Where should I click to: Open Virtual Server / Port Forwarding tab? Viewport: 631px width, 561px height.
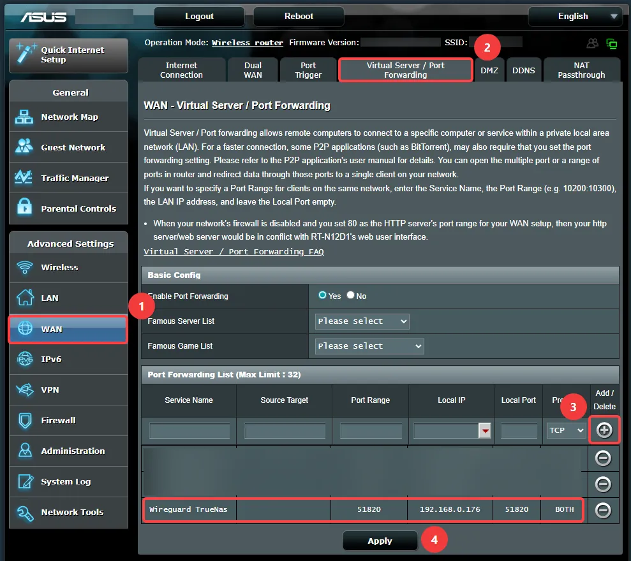click(x=406, y=70)
